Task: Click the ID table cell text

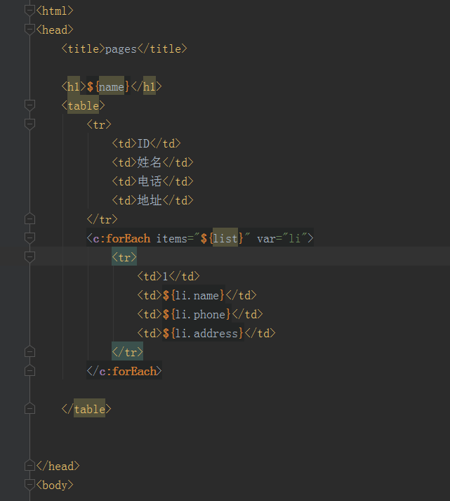Action: [143, 143]
